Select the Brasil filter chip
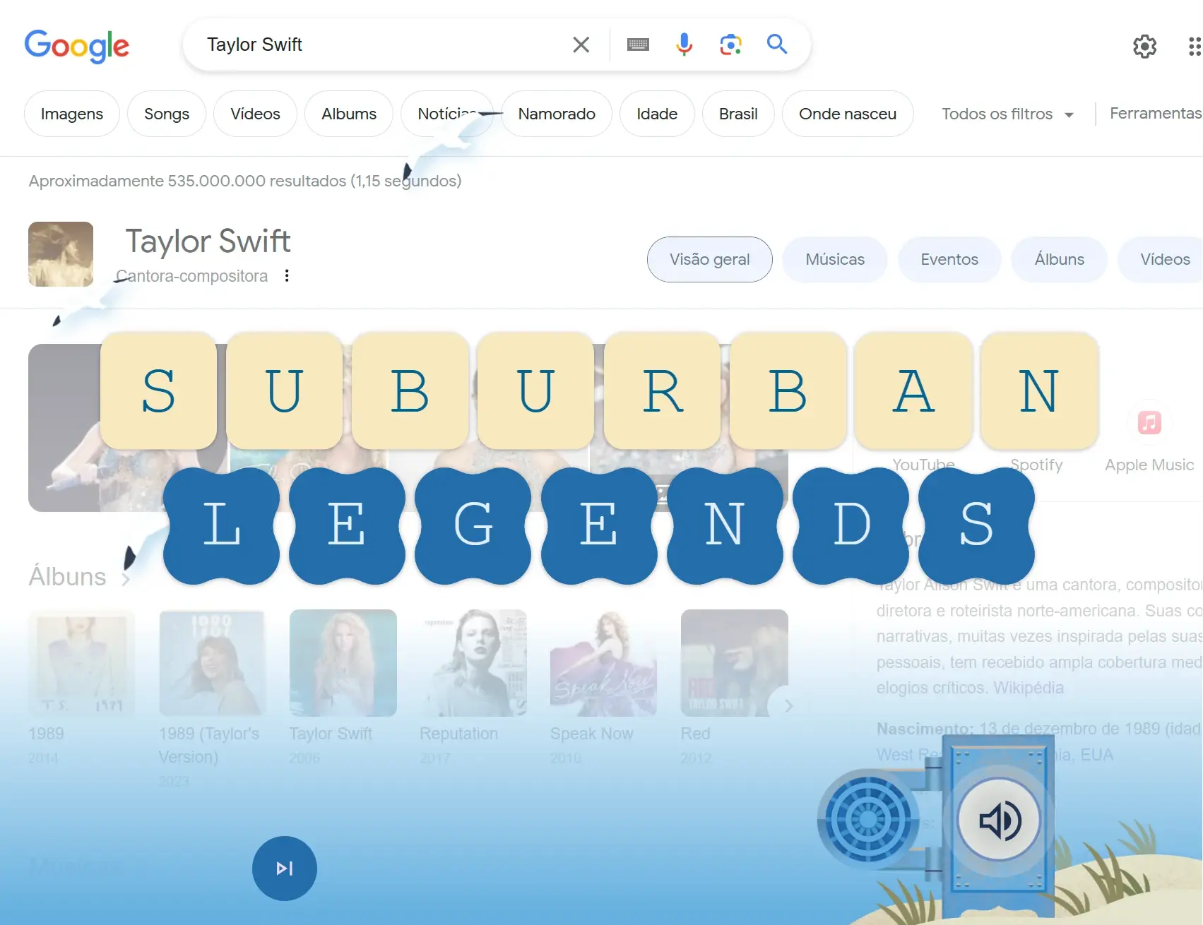Image resolution: width=1203 pixels, height=925 pixels. [738, 114]
